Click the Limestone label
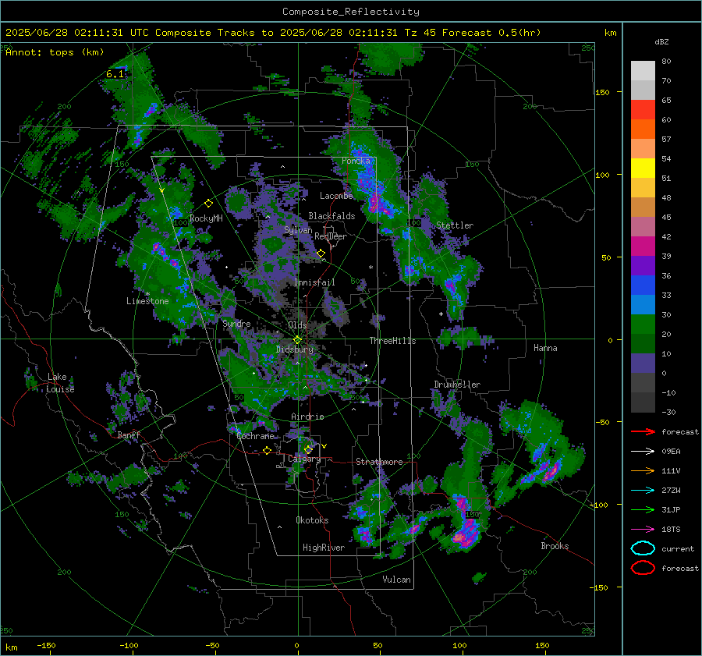702x656 pixels. tap(147, 301)
